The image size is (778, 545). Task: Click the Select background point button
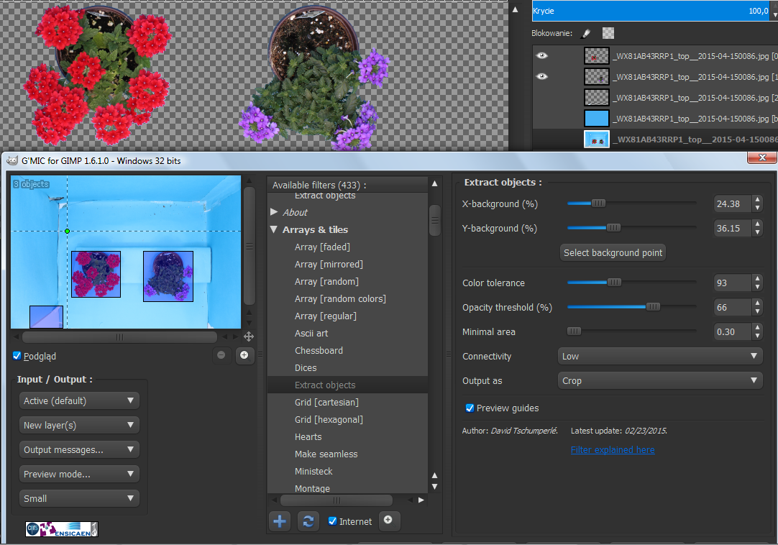click(x=613, y=252)
